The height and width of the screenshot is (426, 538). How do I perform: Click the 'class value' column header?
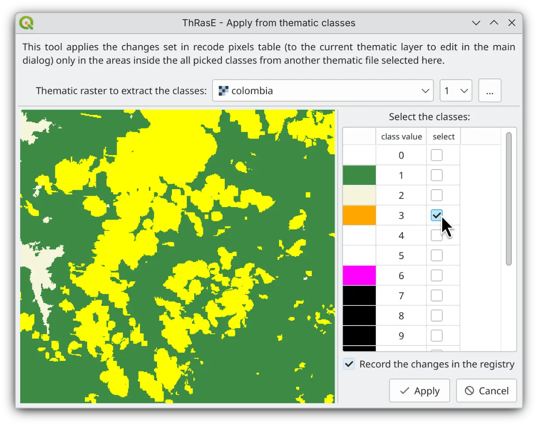[x=401, y=137]
